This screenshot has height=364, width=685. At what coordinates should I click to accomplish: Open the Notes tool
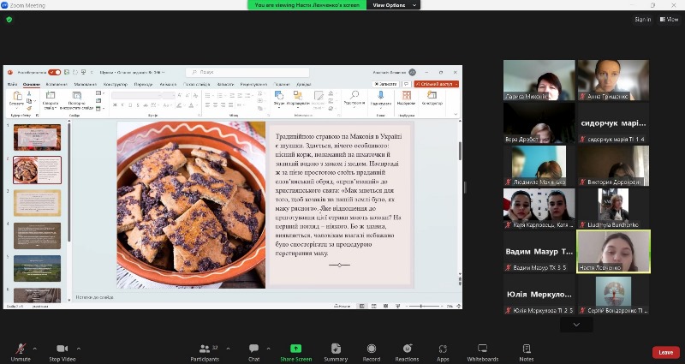[x=526, y=351]
